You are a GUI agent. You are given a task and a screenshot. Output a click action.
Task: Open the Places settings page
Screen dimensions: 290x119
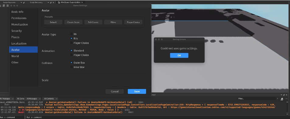tap(23, 37)
